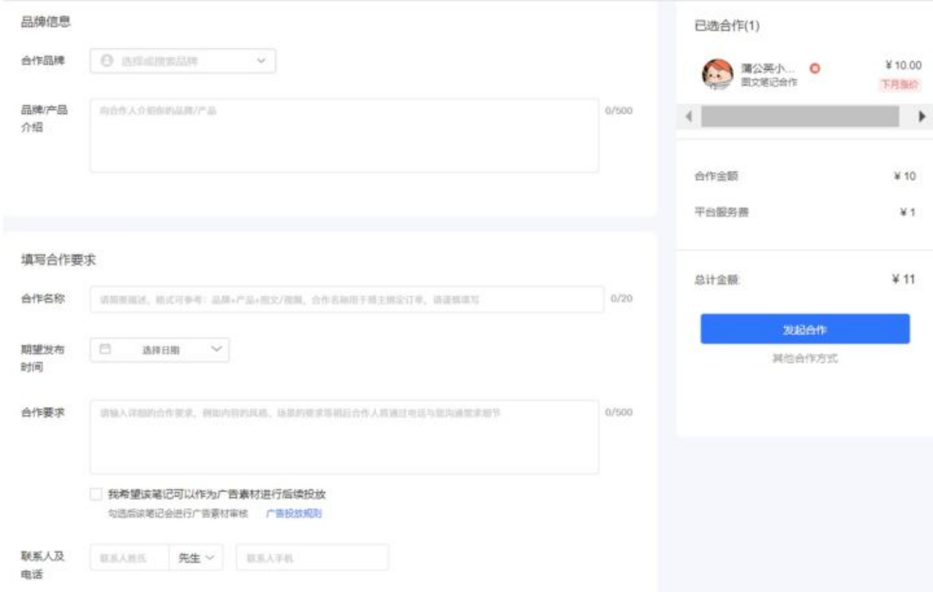Click the scrollbar left arrow under 已选合作

(690, 116)
